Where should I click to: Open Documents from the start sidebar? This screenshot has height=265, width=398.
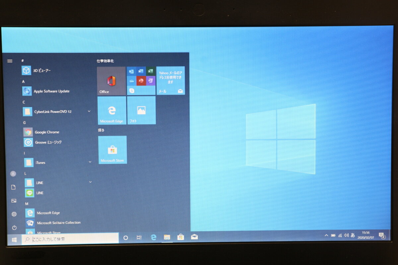[13, 187]
